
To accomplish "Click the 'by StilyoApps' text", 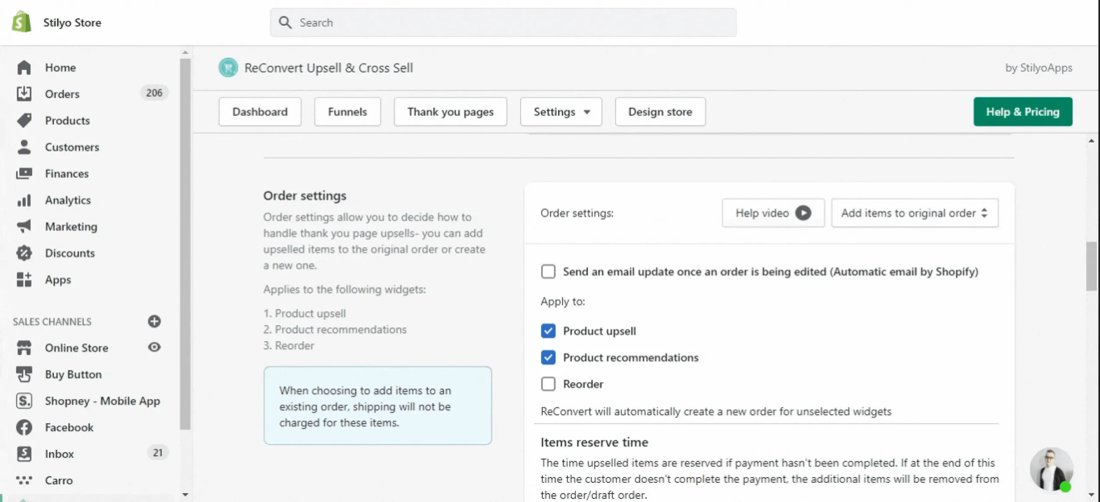I will pyautogui.click(x=1039, y=67).
